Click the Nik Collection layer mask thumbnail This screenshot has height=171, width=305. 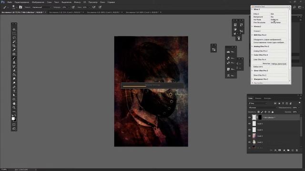click(260, 117)
